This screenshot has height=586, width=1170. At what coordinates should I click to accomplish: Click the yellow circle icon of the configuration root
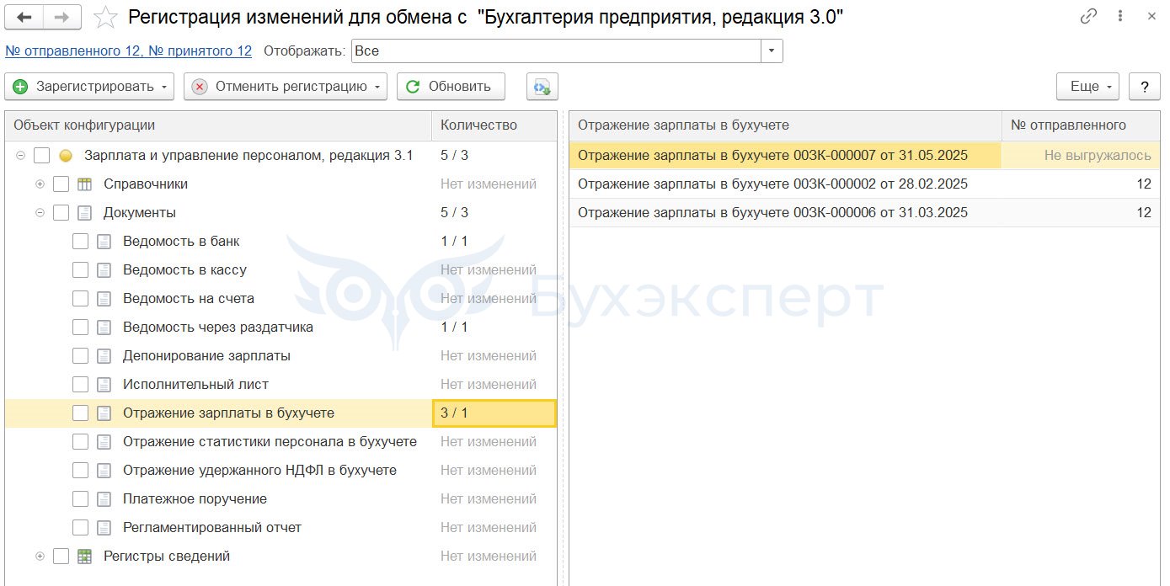click(66, 156)
